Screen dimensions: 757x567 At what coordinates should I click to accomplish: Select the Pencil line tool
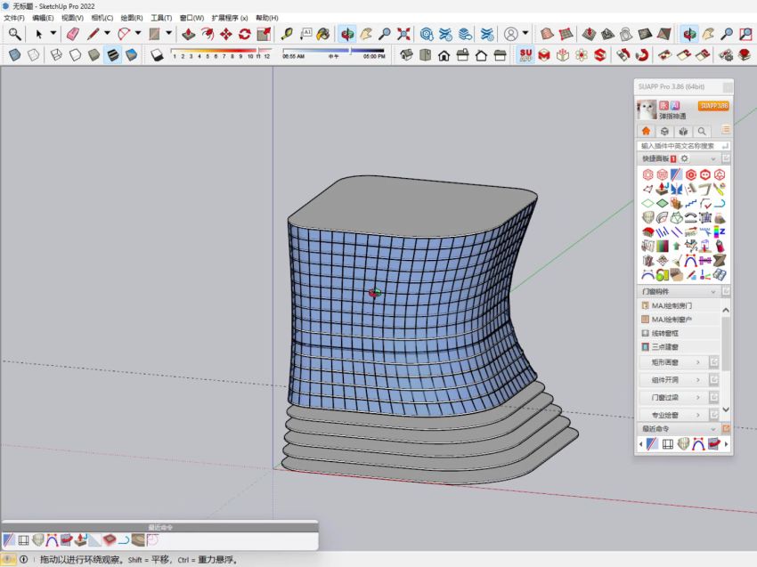[x=93, y=34]
